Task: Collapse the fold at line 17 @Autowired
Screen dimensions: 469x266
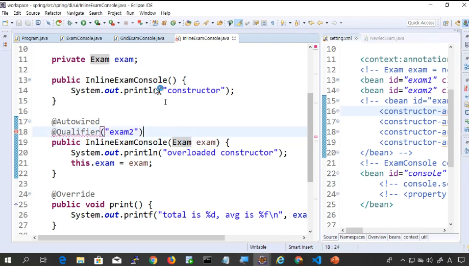Action: pyautogui.click(x=30, y=121)
